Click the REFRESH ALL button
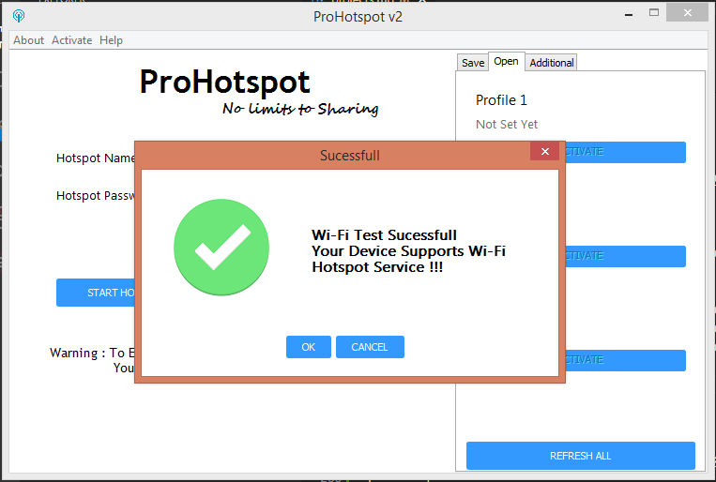 (x=580, y=456)
